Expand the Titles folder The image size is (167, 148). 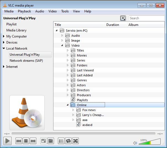tap(68, 50)
